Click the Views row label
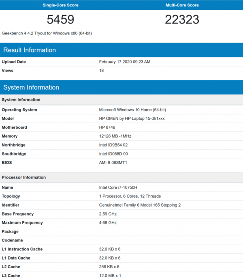 coord(7,71)
